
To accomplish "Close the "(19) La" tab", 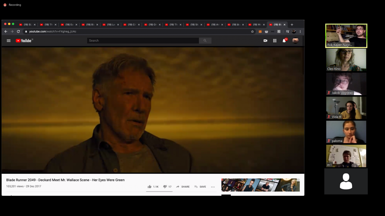I will tap(118, 25).
